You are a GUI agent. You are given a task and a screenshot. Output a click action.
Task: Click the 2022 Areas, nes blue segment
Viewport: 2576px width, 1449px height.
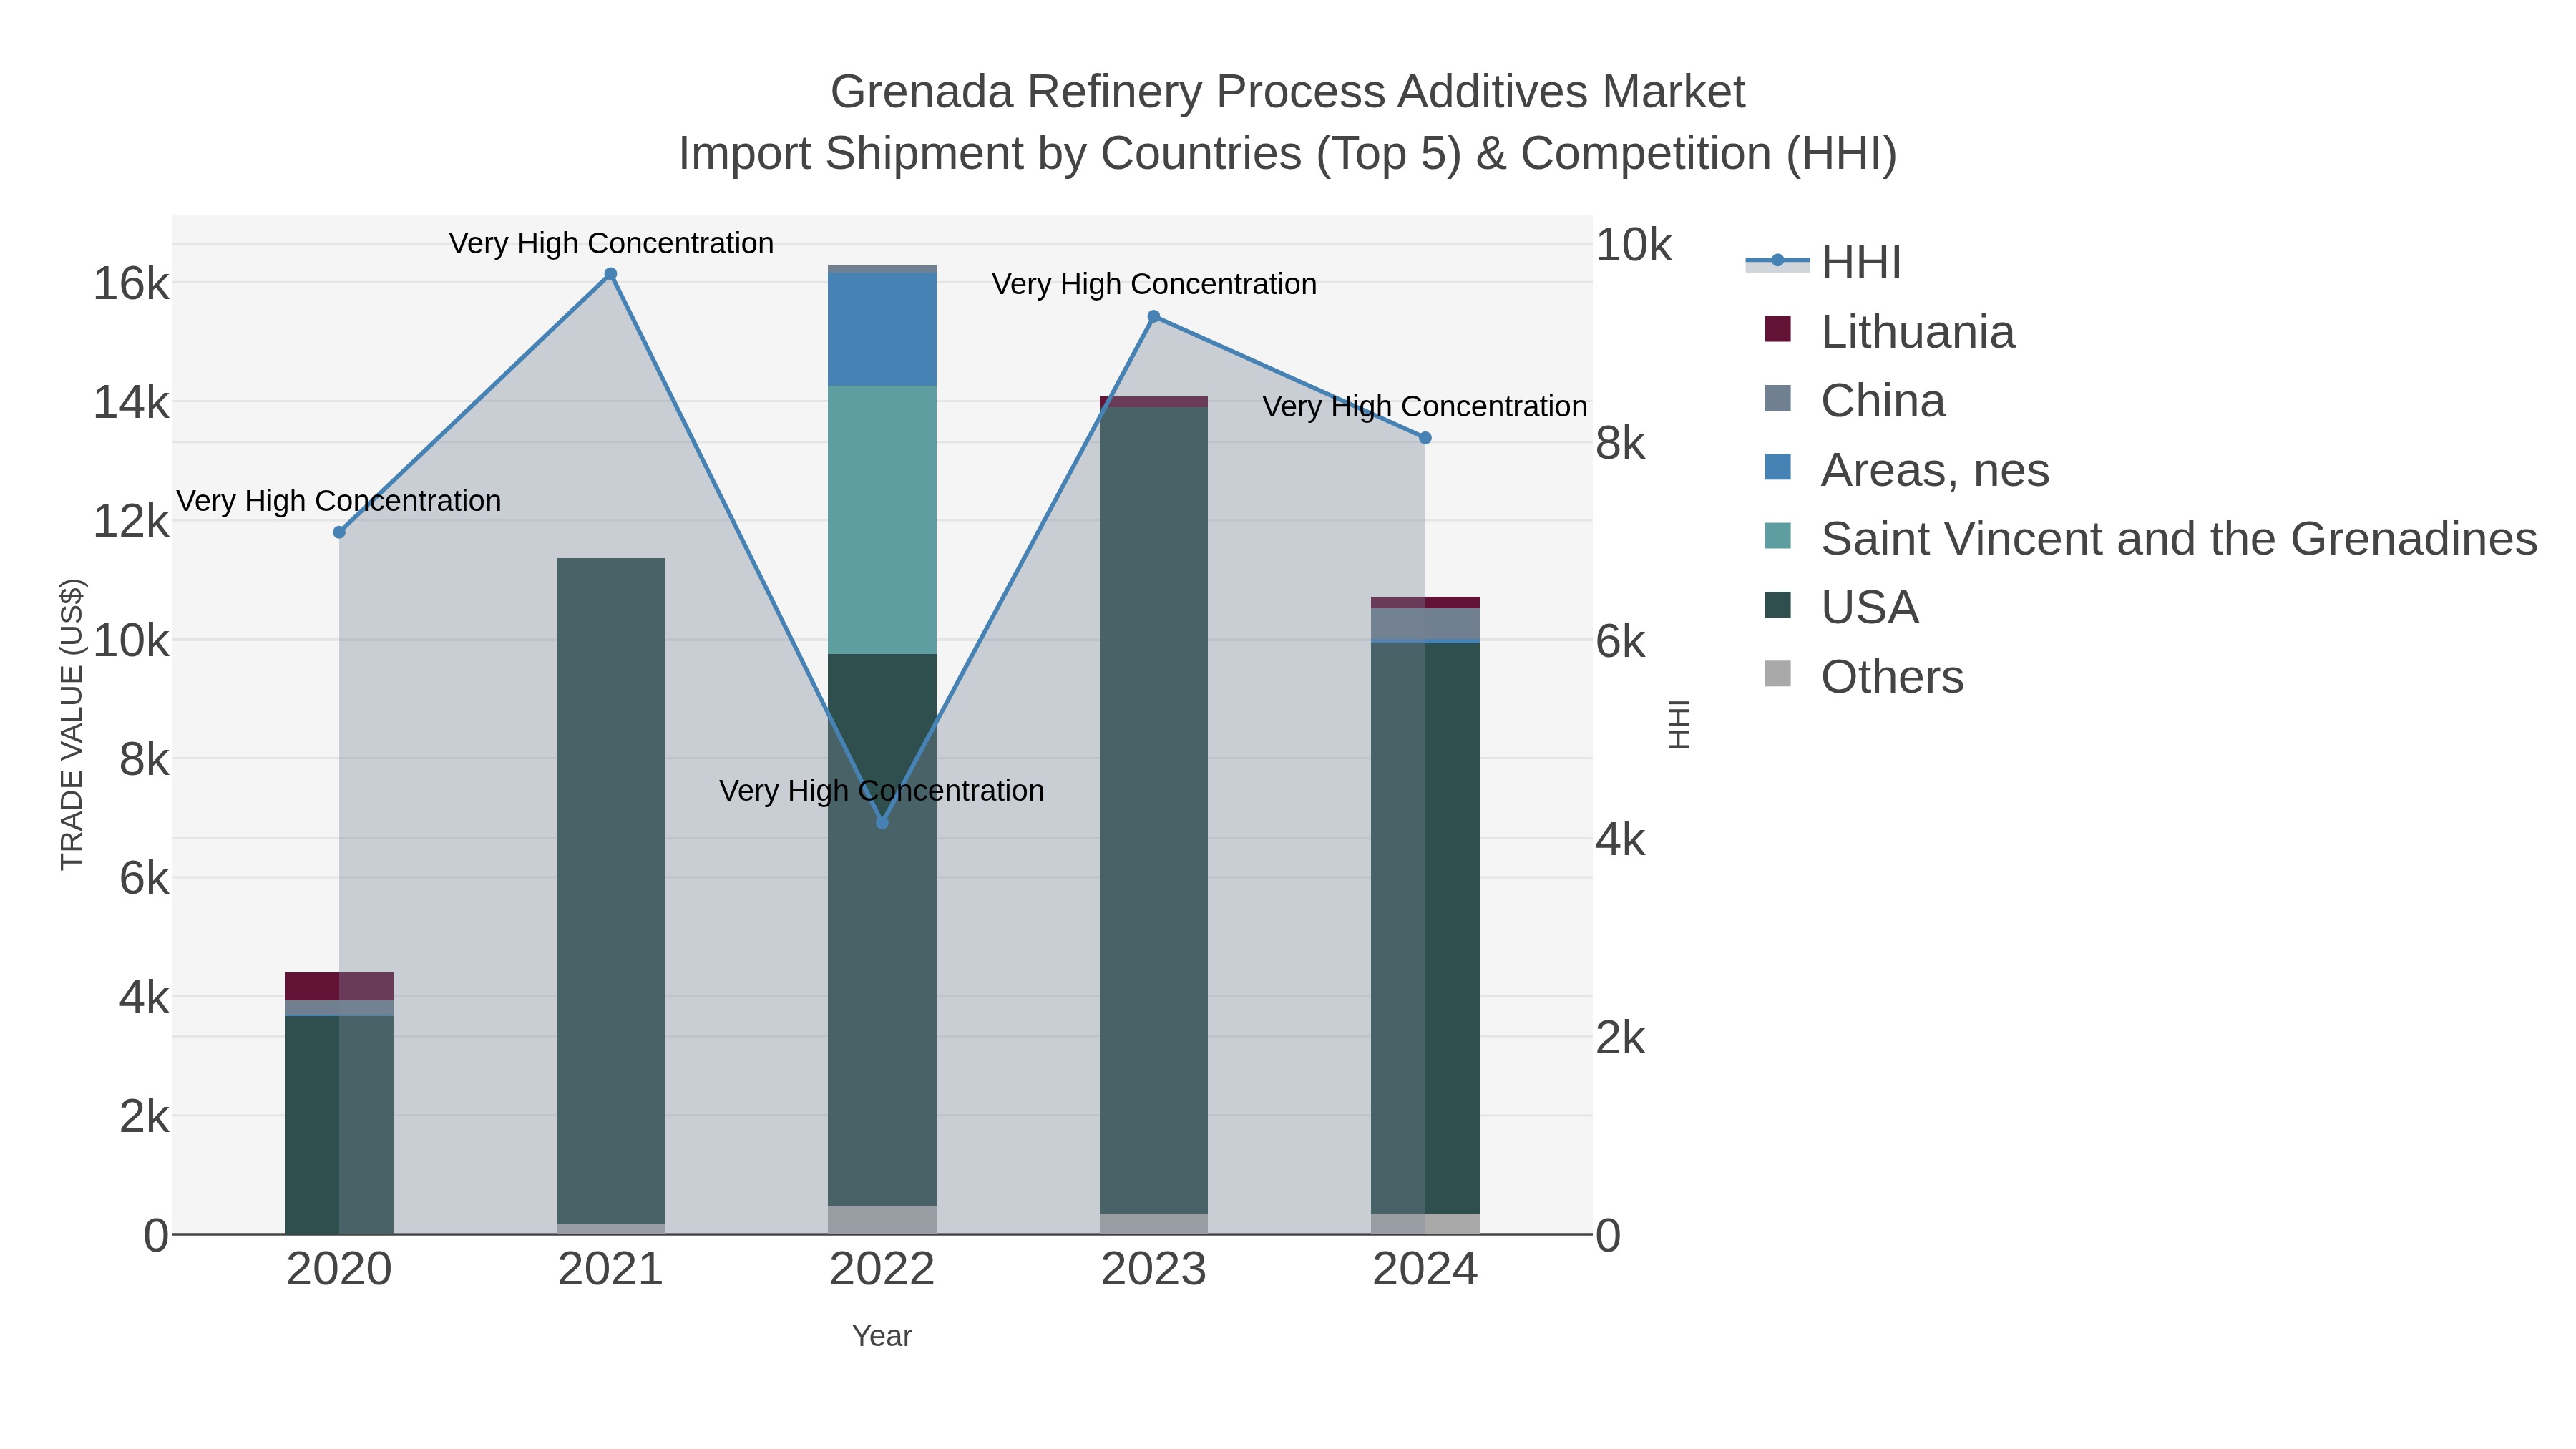(x=882, y=329)
